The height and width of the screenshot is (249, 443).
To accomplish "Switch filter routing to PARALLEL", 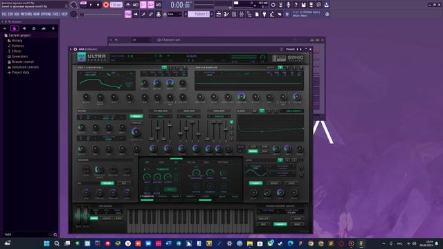I will point(136,123).
